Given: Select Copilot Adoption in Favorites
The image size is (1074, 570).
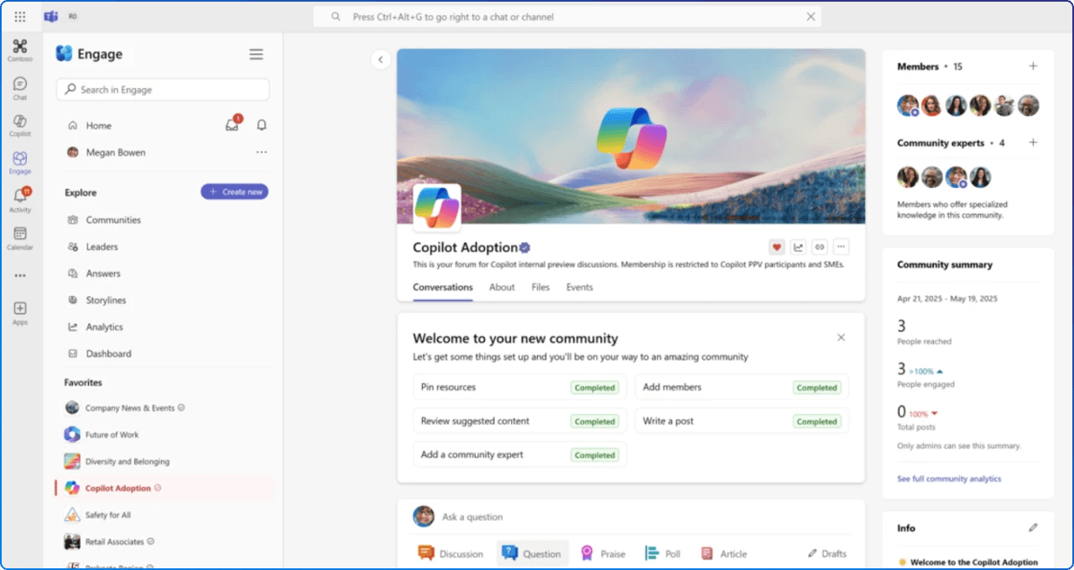Looking at the screenshot, I should (165, 488).
